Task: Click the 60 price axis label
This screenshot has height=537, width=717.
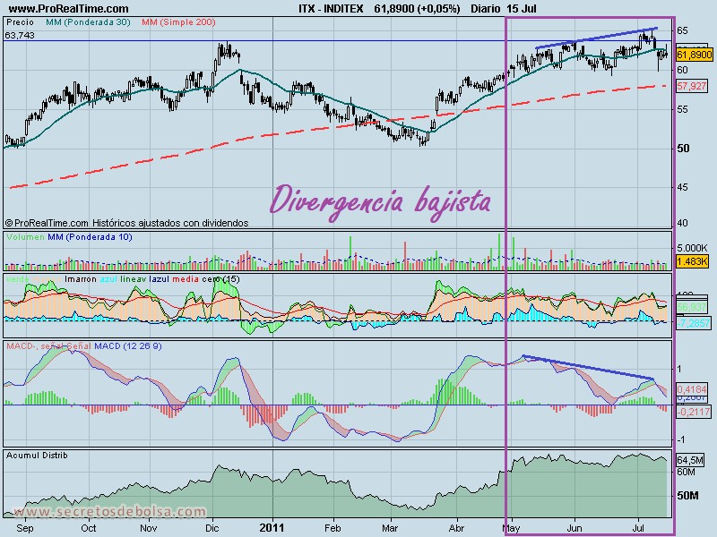Action: pos(682,70)
